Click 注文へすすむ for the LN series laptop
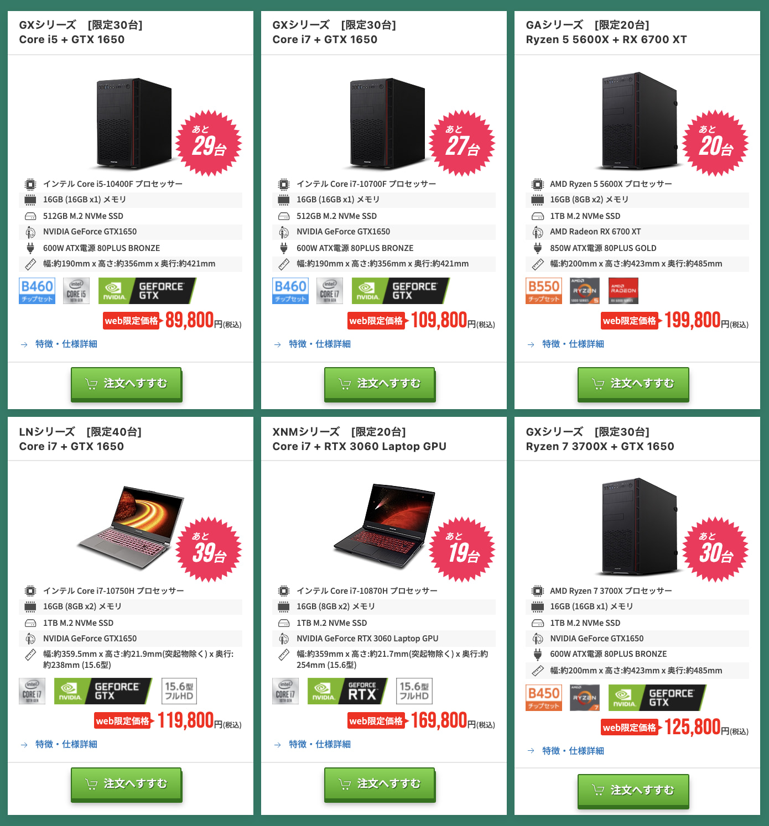 coord(127,784)
